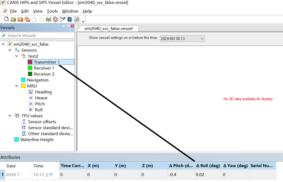Open the vessel settings time dropdown
The width and height of the screenshot is (283, 182).
pos(182,39)
